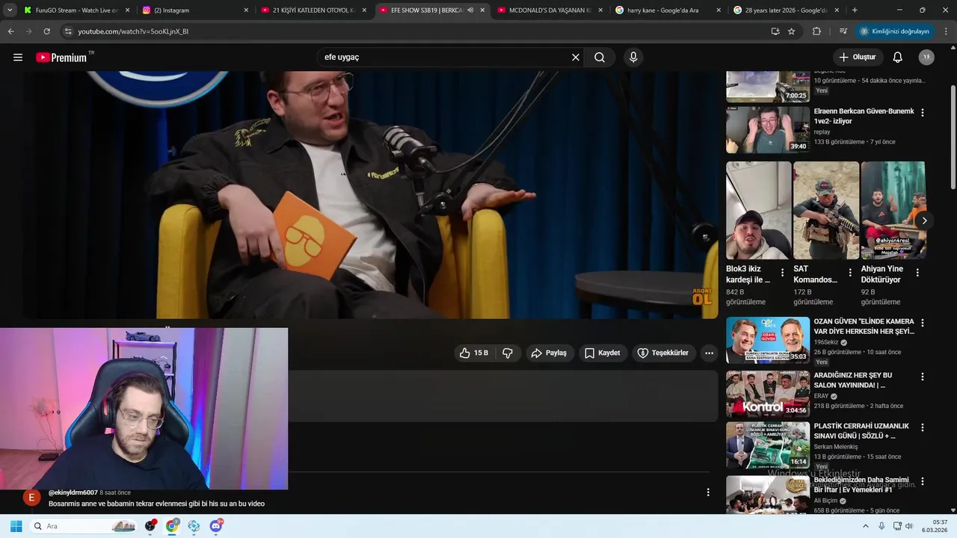957x538 pixels.
Task: Open options for ARADIĞINIZ HER ŞEY video
Action: (x=922, y=377)
